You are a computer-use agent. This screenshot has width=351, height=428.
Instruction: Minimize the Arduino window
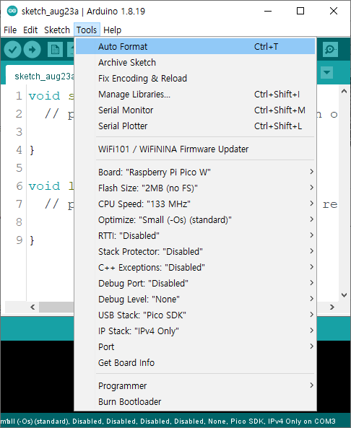[x=268, y=12]
